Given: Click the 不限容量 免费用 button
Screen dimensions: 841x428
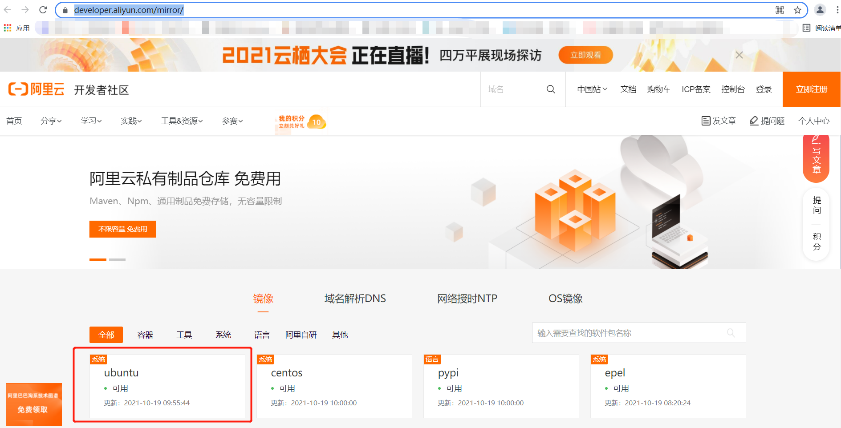Looking at the screenshot, I should click(x=123, y=229).
